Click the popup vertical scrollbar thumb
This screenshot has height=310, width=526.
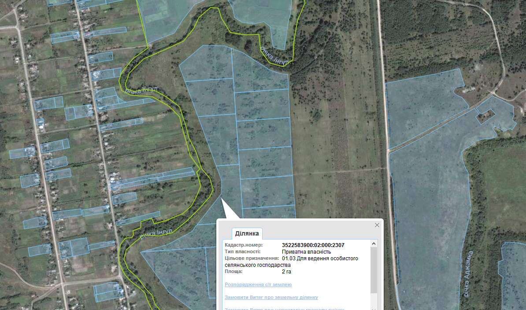(x=374, y=269)
